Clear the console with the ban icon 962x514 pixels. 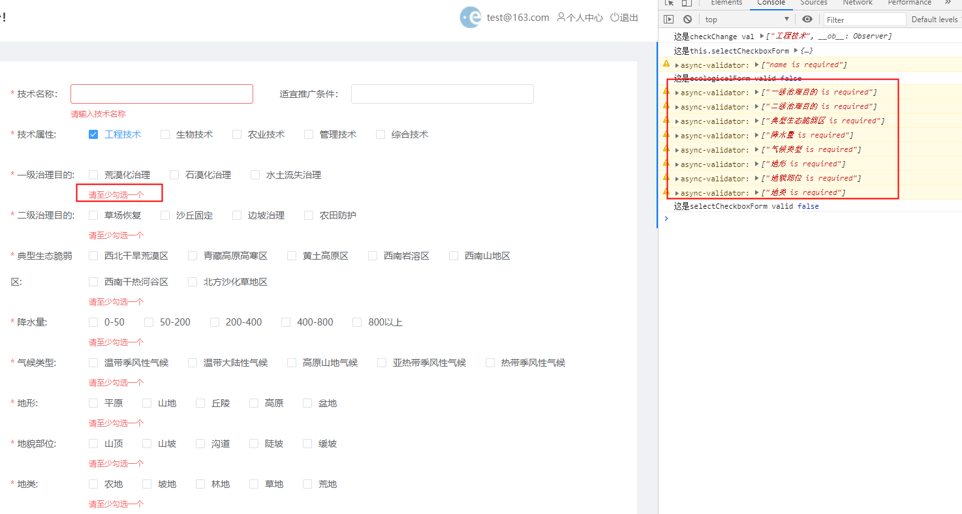point(687,20)
